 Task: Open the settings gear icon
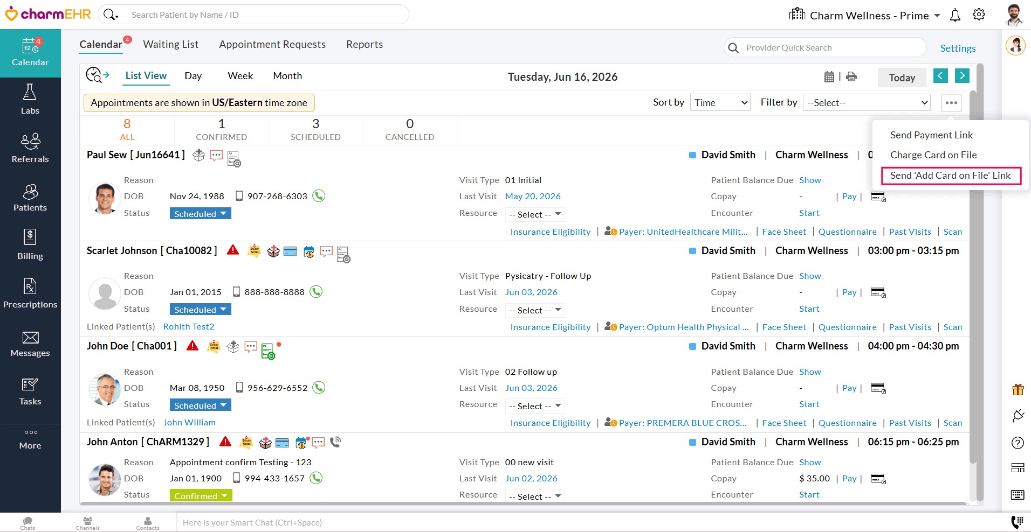click(979, 15)
